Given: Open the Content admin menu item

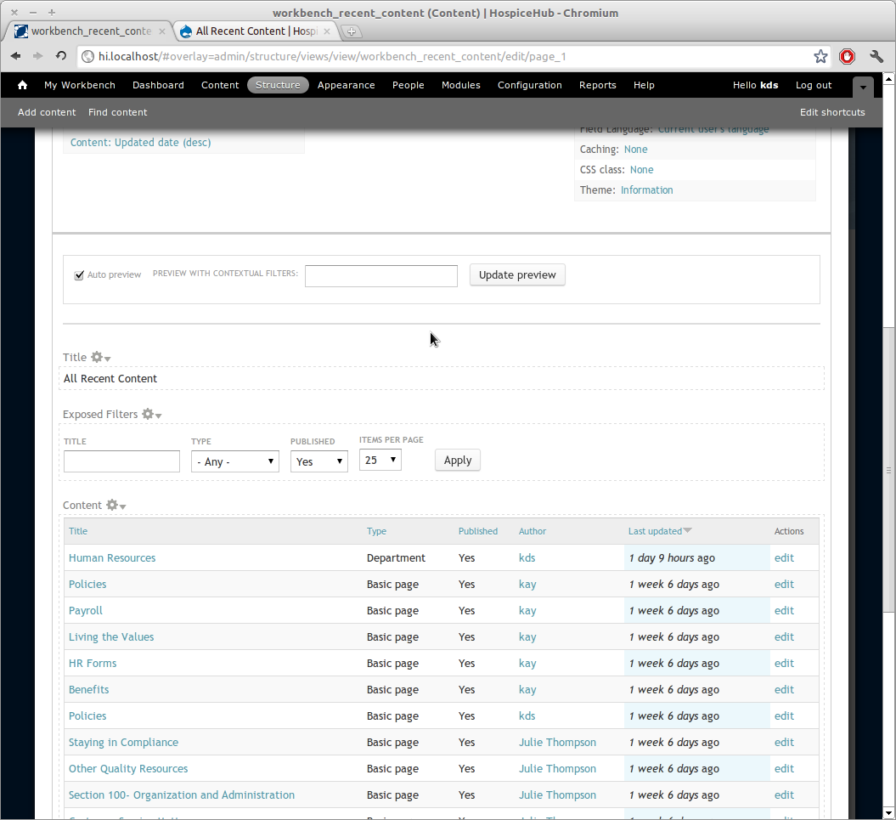Looking at the screenshot, I should [220, 85].
